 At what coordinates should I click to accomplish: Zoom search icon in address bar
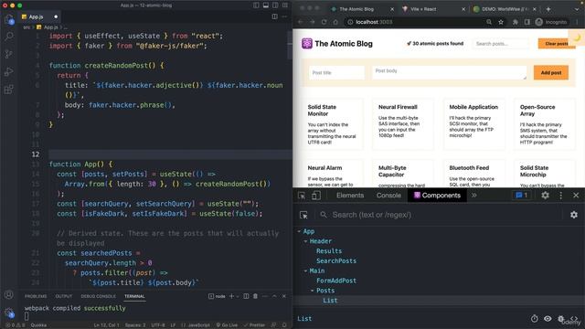(x=489, y=22)
